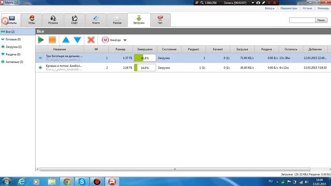
Task: Open the Книги tab
Action: (x=96, y=20)
